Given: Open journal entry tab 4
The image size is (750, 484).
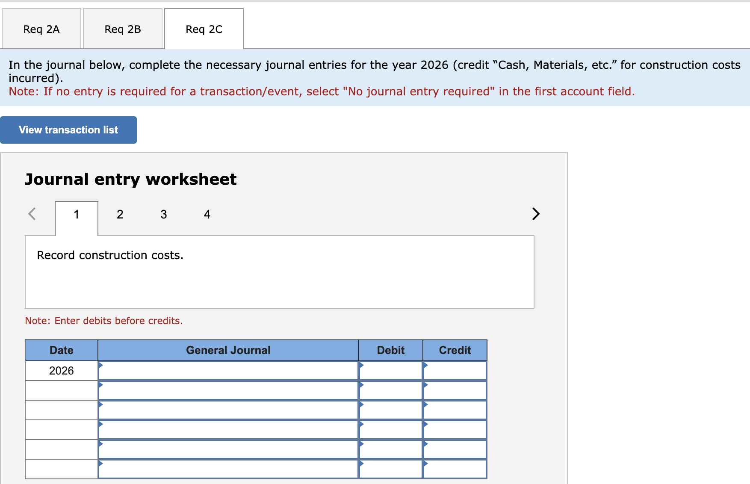Looking at the screenshot, I should click(x=207, y=214).
